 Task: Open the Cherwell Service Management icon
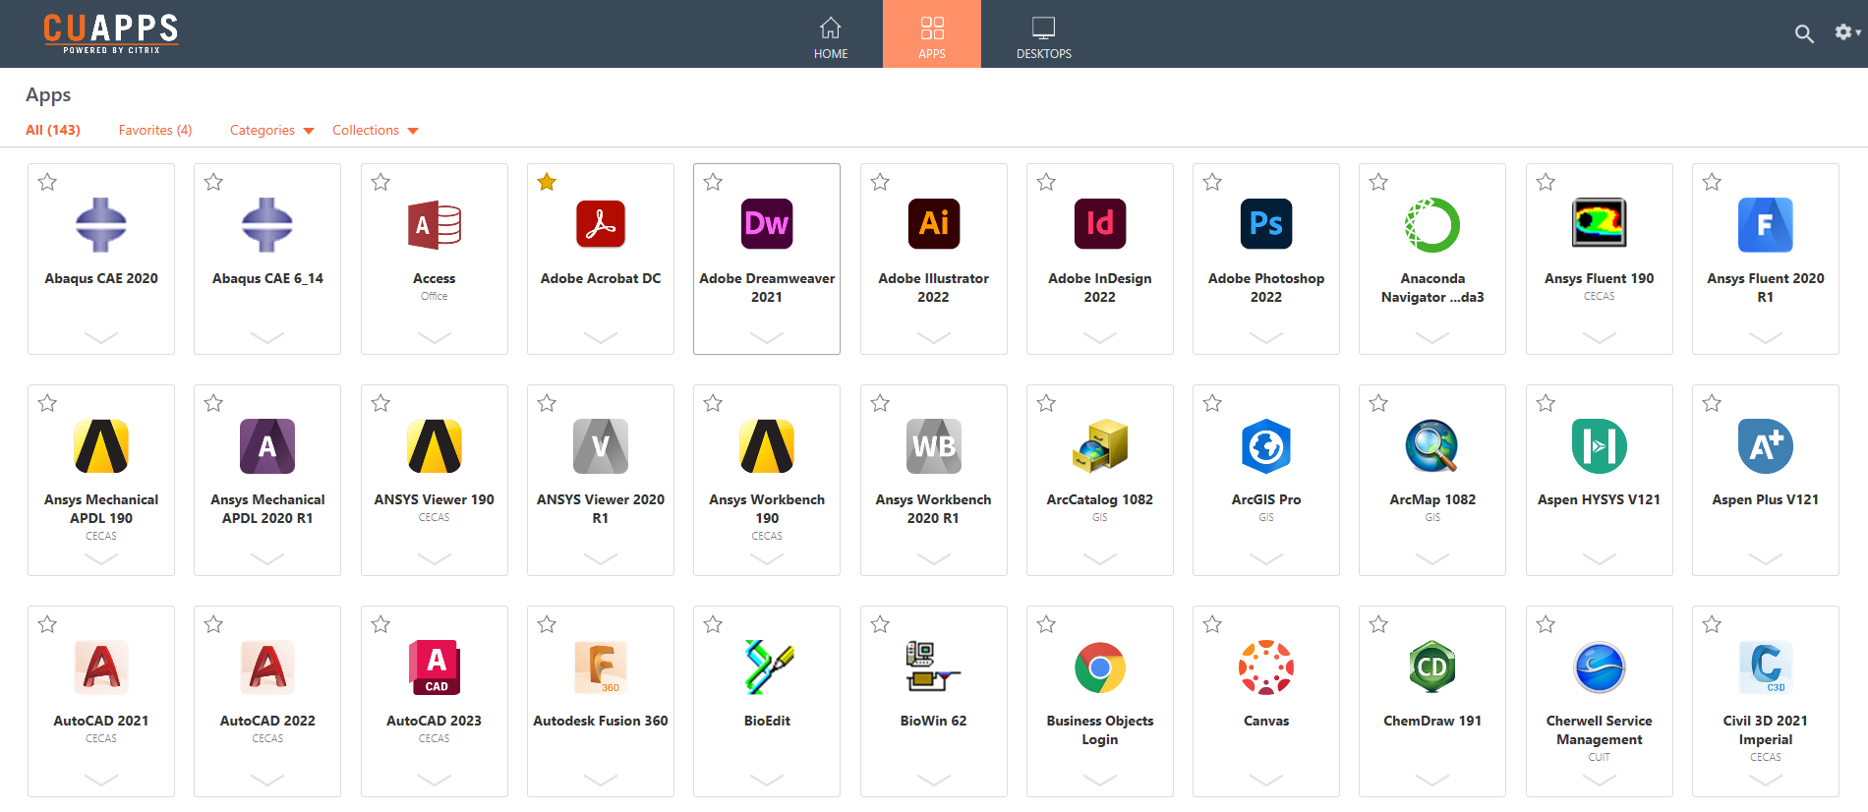(1600, 667)
